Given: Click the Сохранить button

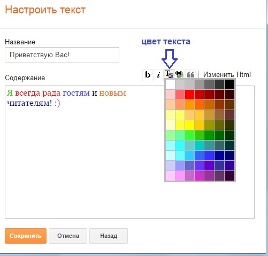Looking at the screenshot, I should [26, 236].
